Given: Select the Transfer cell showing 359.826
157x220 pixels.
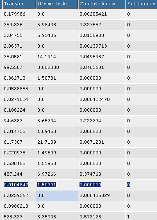Looking at the screenshot, I should (13, 25).
